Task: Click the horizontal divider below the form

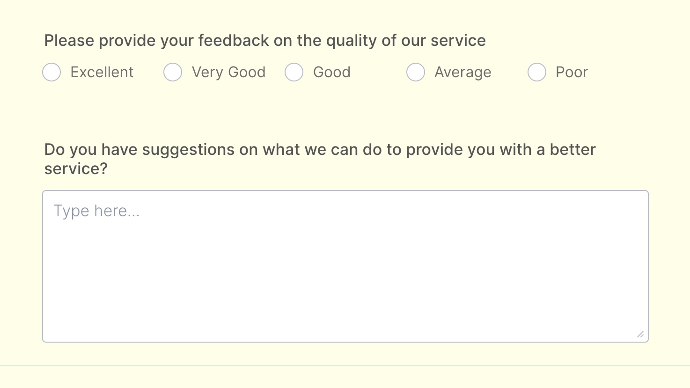Action: click(345, 366)
